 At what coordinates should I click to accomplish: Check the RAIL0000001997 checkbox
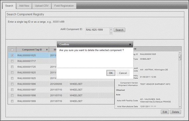point(12,90)
